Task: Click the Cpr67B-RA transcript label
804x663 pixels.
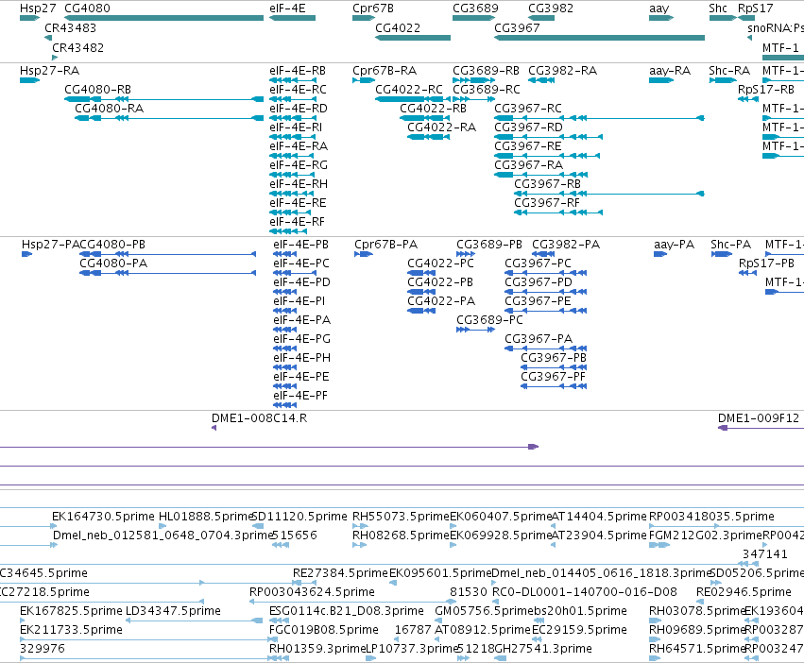Action: click(385, 70)
